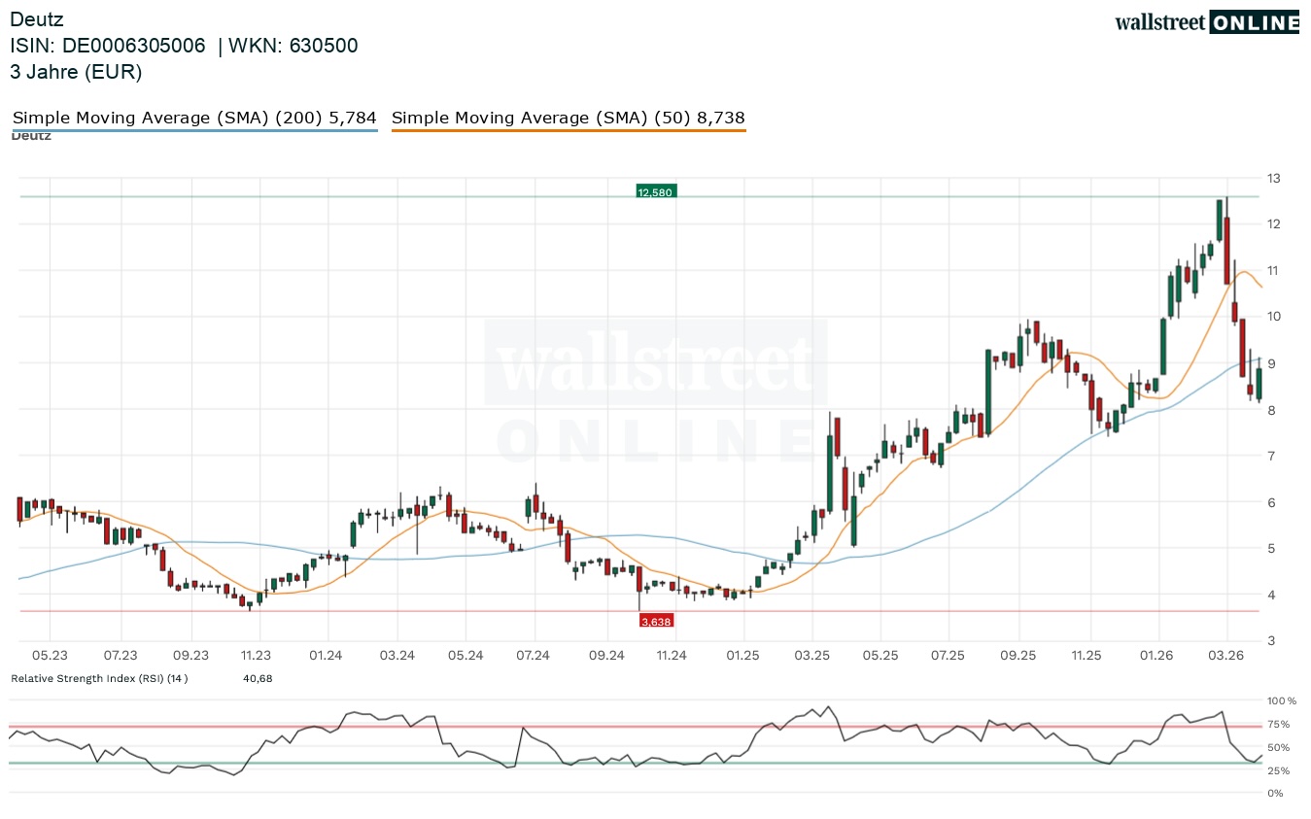Toggle the SMA (200) legend entry
This screenshot has width=1311, height=819.
pos(194,118)
